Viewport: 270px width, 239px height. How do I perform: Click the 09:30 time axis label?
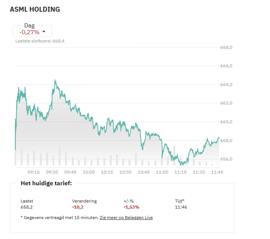[x=52, y=172]
